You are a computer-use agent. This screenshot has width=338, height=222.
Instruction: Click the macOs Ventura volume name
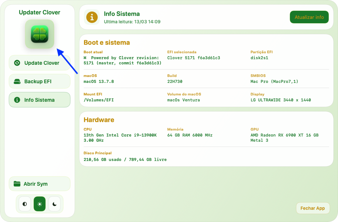point(184,100)
